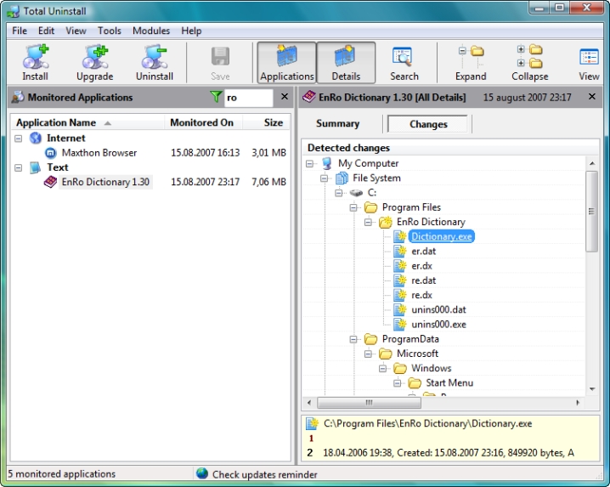
Task: Click the View toolbar icon
Action: tap(589, 62)
